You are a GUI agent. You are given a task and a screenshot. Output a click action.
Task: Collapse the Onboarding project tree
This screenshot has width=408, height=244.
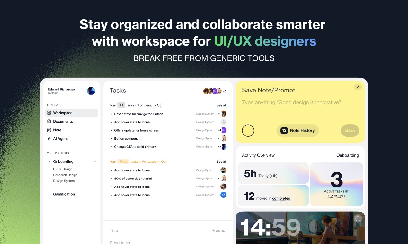(x=49, y=162)
